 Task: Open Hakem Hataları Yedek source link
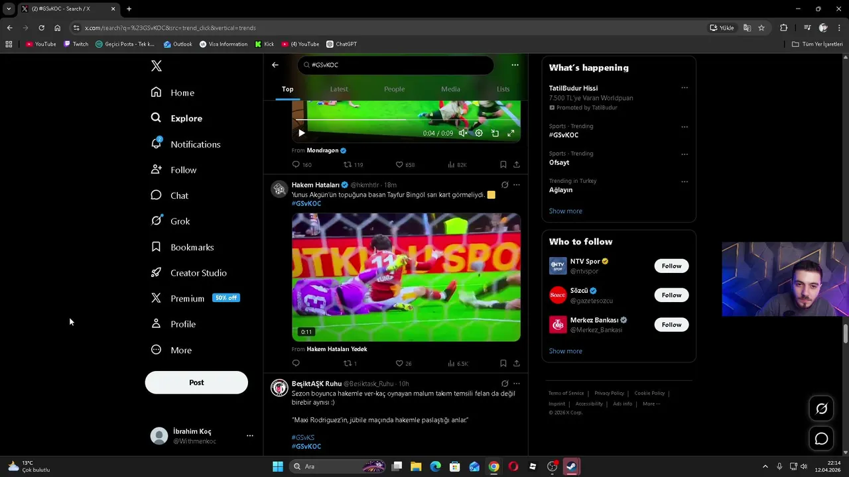[337, 349]
